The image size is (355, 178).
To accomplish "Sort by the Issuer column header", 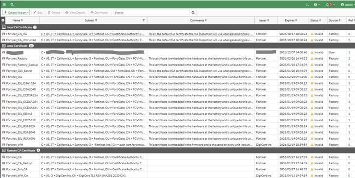I will point(264,20).
